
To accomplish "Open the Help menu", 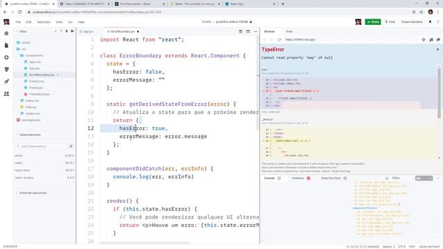I will click(81, 21).
